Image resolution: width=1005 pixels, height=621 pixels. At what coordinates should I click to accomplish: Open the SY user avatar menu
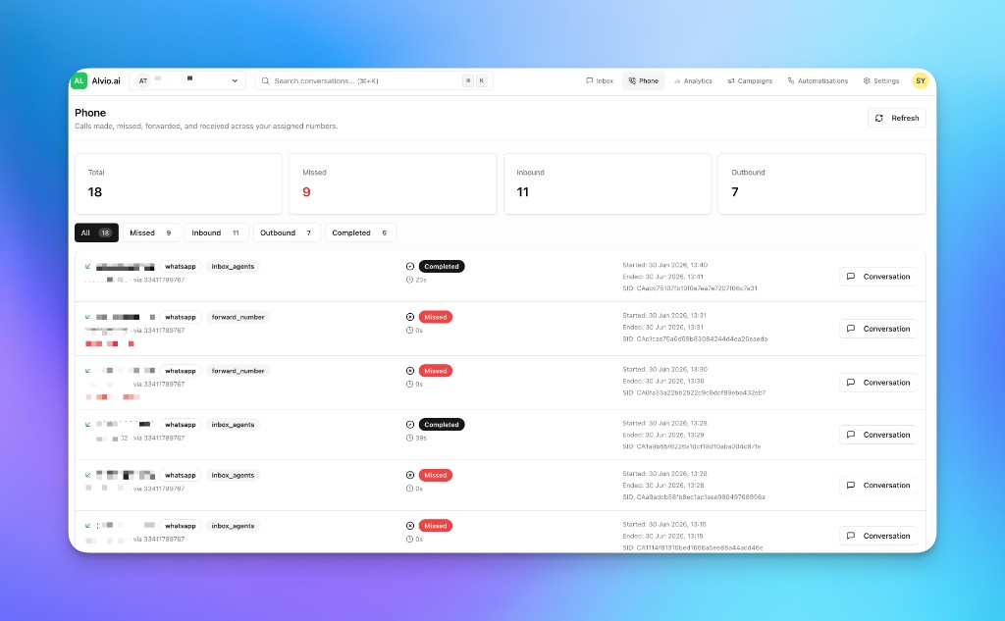tap(921, 80)
